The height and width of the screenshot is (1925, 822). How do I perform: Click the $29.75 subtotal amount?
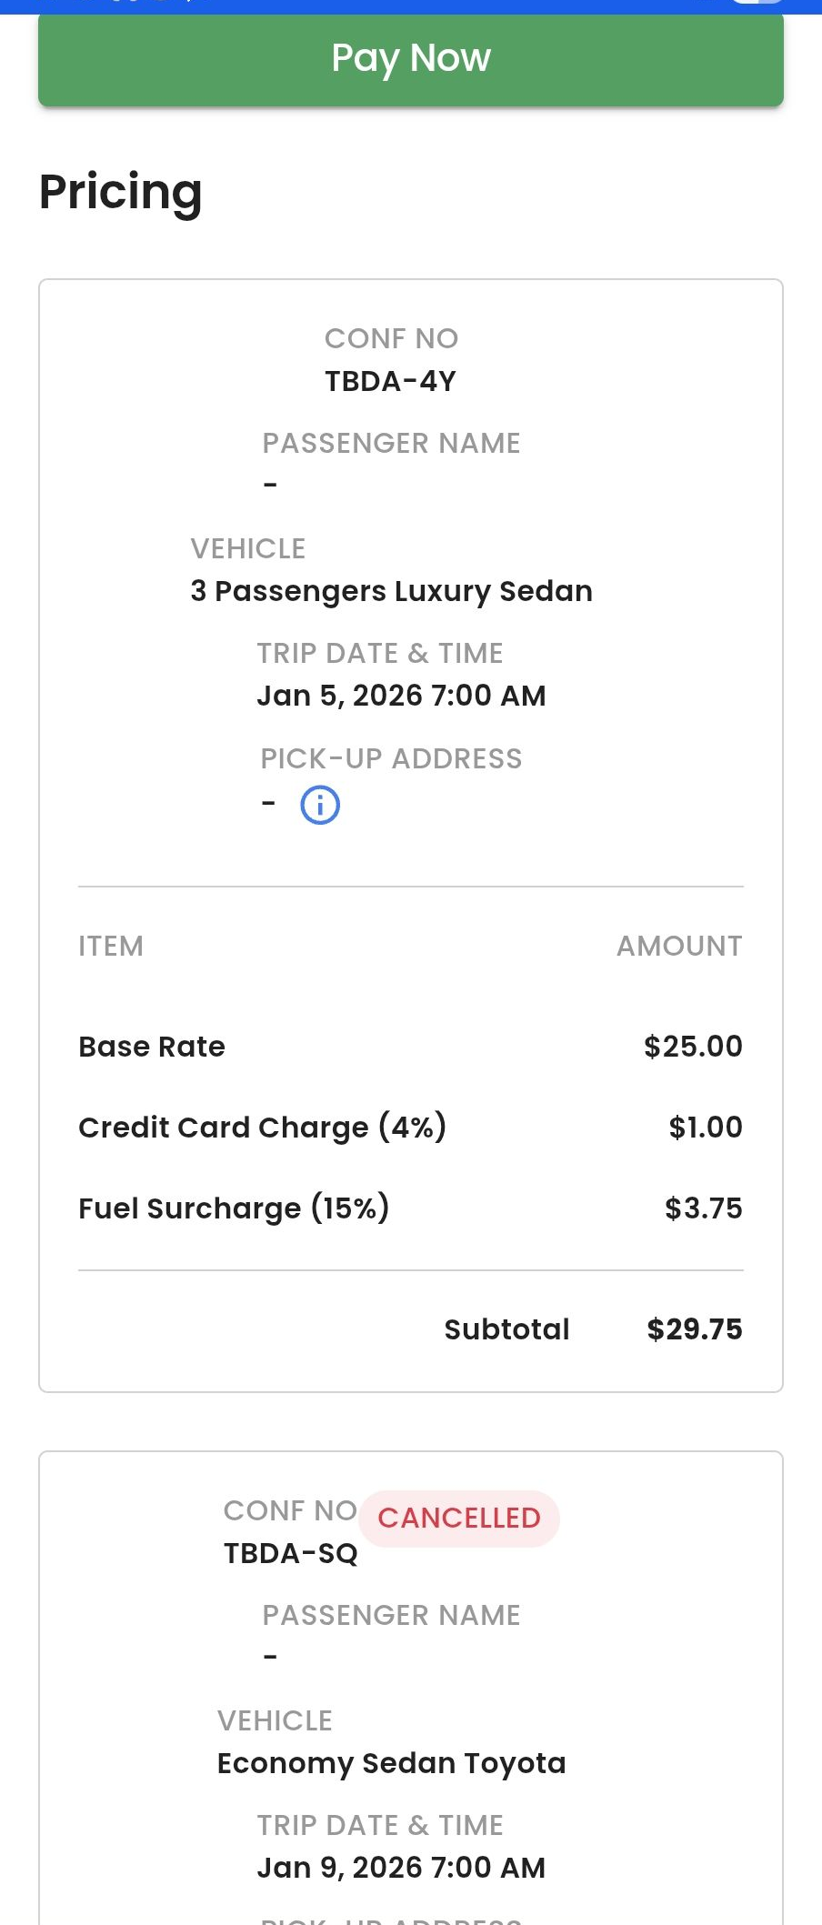[695, 1329]
